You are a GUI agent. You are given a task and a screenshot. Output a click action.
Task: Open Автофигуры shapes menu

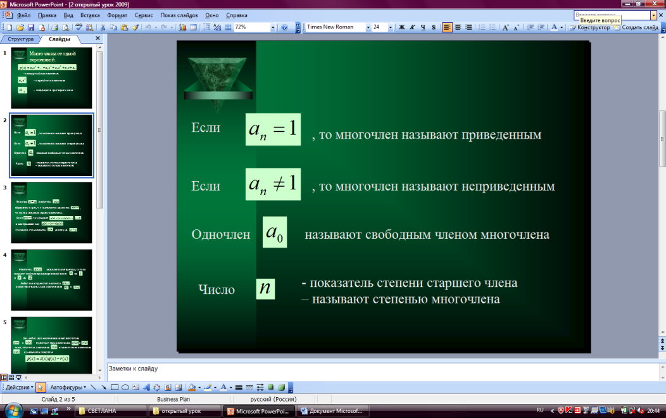click(x=68, y=388)
